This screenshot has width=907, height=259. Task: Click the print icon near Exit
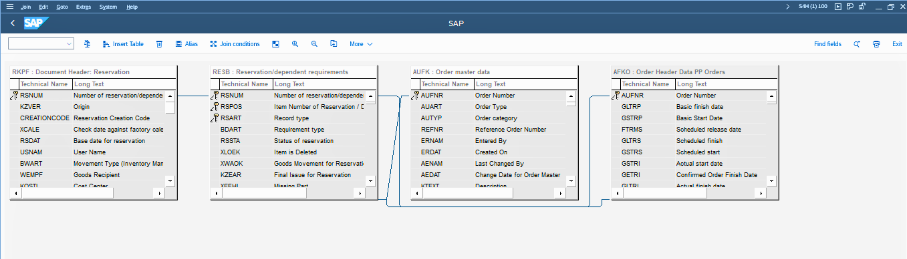click(876, 44)
